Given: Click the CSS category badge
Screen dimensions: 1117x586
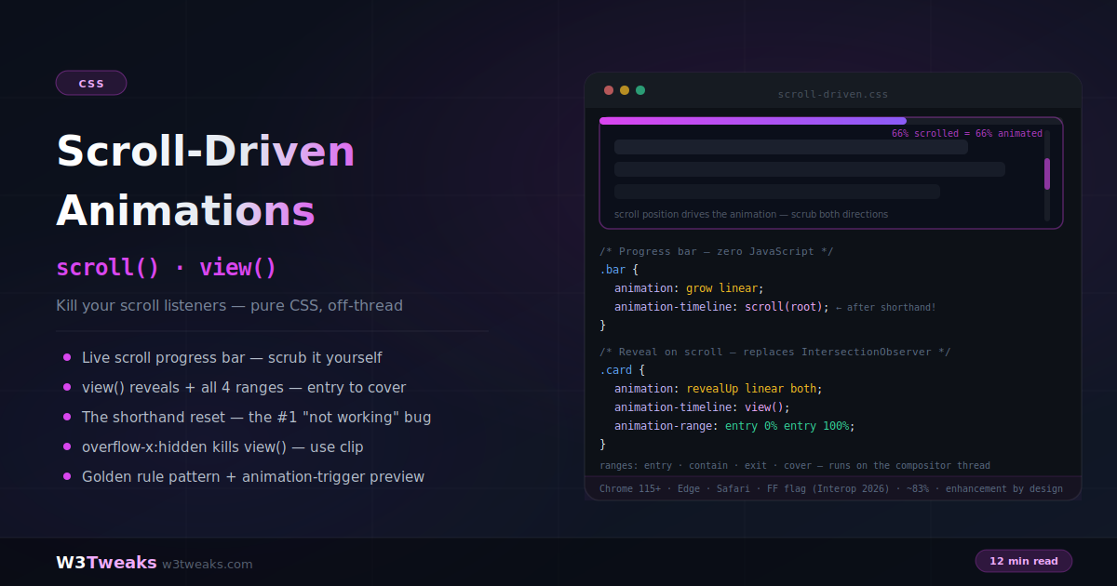Looking at the screenshot, I should [91, 83].
